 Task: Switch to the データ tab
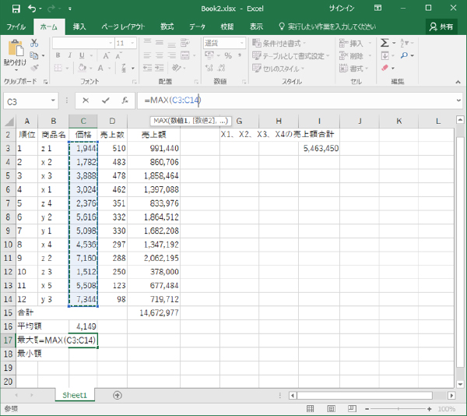197,26
